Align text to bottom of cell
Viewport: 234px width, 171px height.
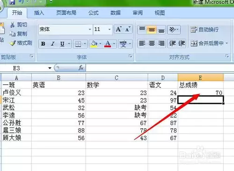[x=161, y=30]
